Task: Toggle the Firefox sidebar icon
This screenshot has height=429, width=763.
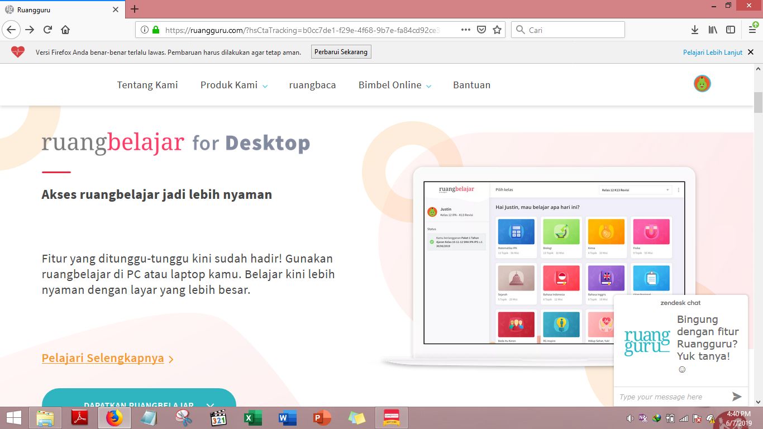Action: pos(731,30)
